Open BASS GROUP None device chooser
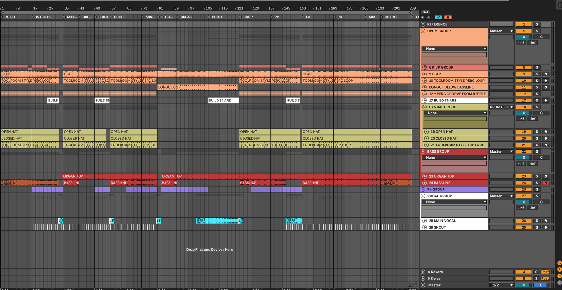The image size is (562, 290). (x=454, y=158)
